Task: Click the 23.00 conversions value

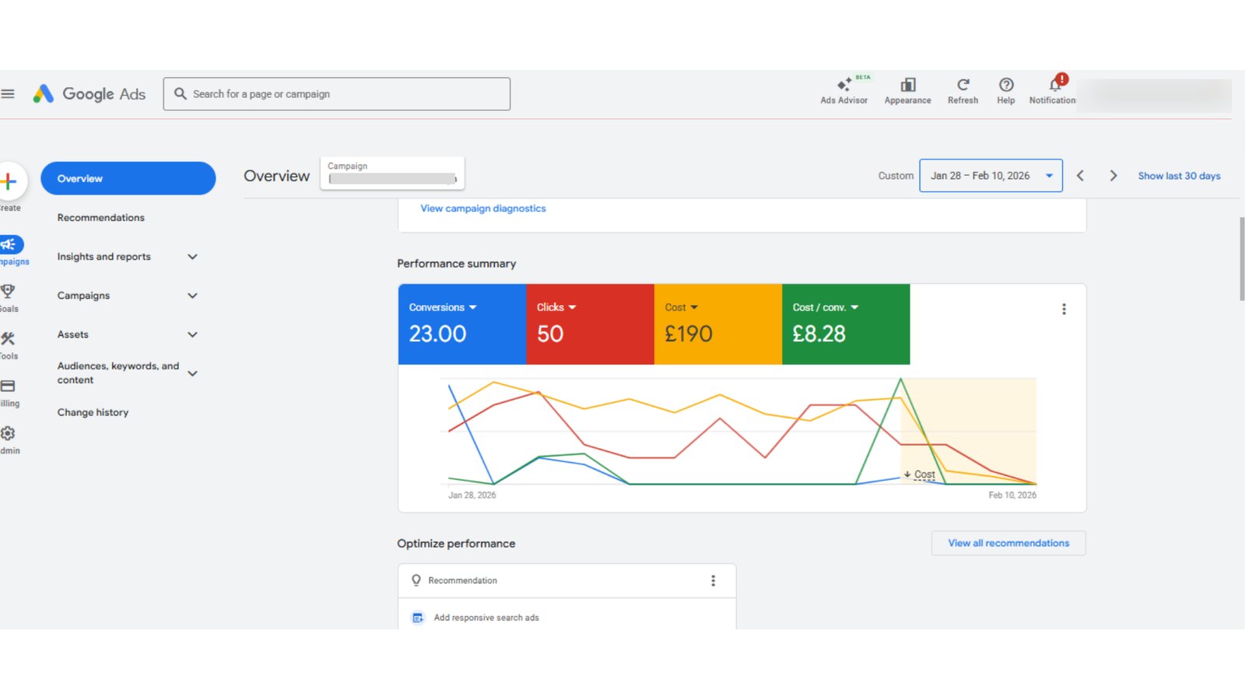Action: (x=437, y=334)
